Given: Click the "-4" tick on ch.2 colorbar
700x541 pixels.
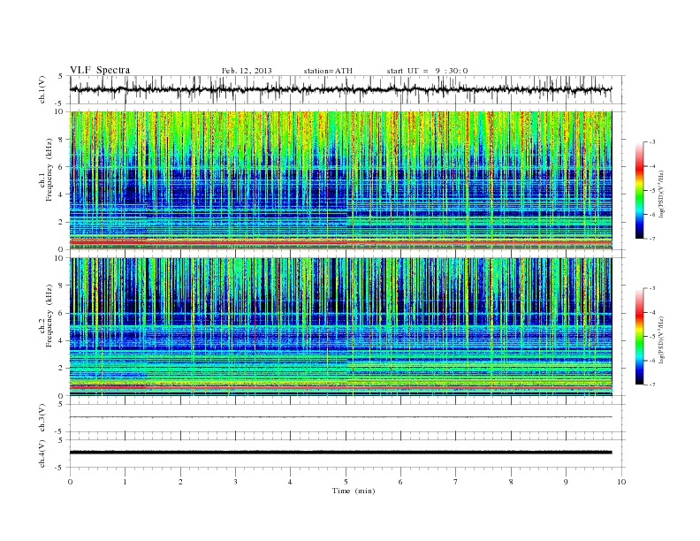Looking at the screenshot, I should point(652,312).
